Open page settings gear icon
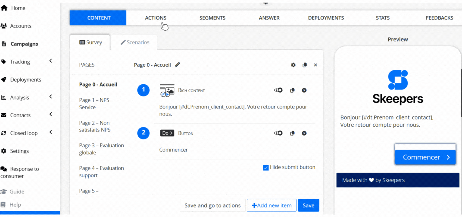This screenshot has height=217, width=462. click(293, 65)
